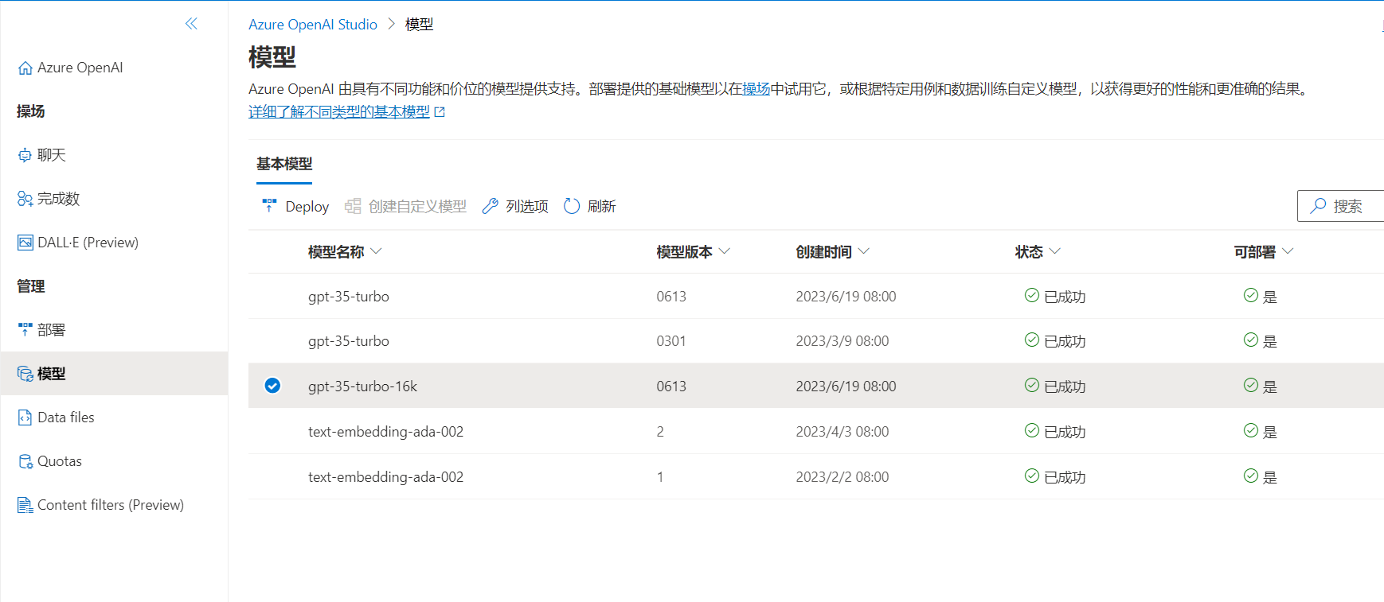Collapse the sidebar with double chevron icon
1384x602 pixels.
[191, 24]
